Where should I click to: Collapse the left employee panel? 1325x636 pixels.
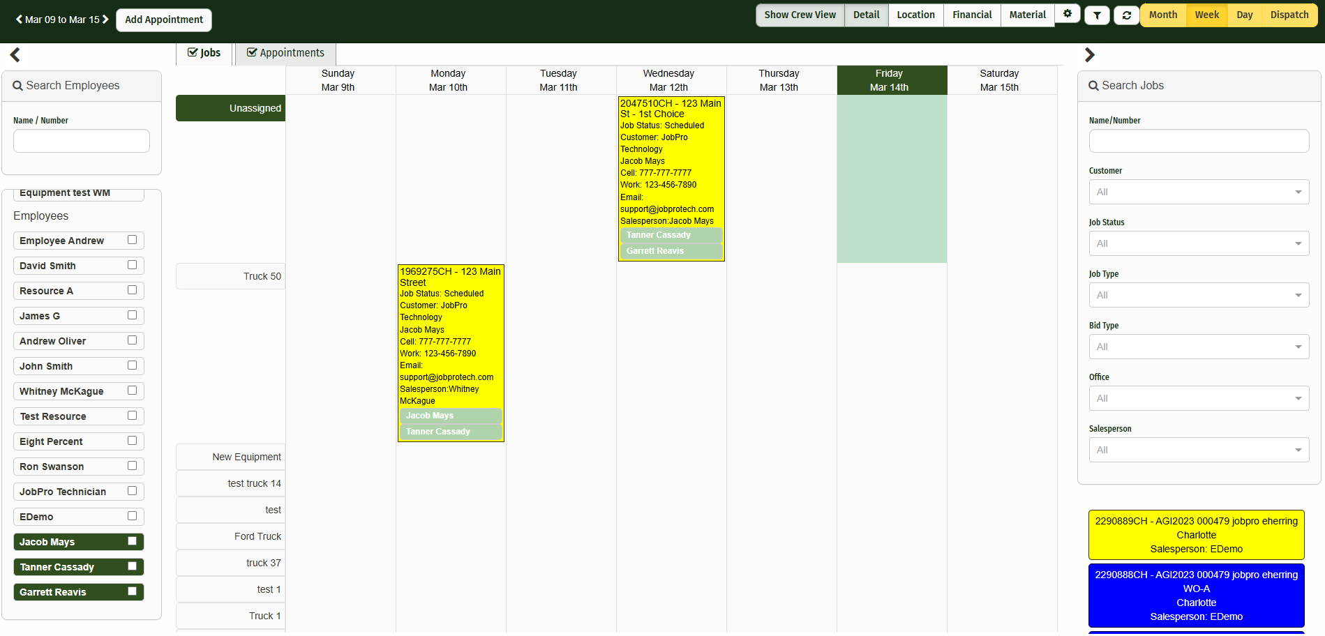point(15,55)
